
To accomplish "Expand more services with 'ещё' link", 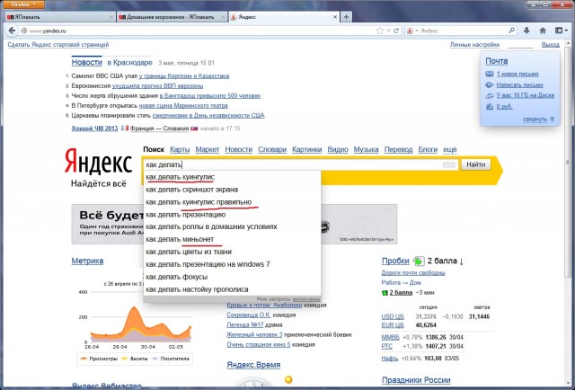I will click(449, 149).
